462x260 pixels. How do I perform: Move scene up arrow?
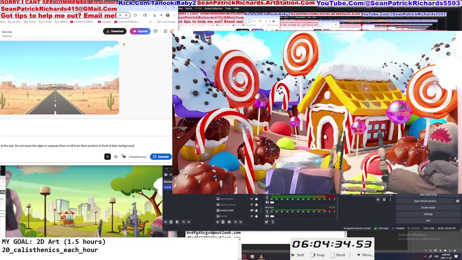(x=183, y=222)
